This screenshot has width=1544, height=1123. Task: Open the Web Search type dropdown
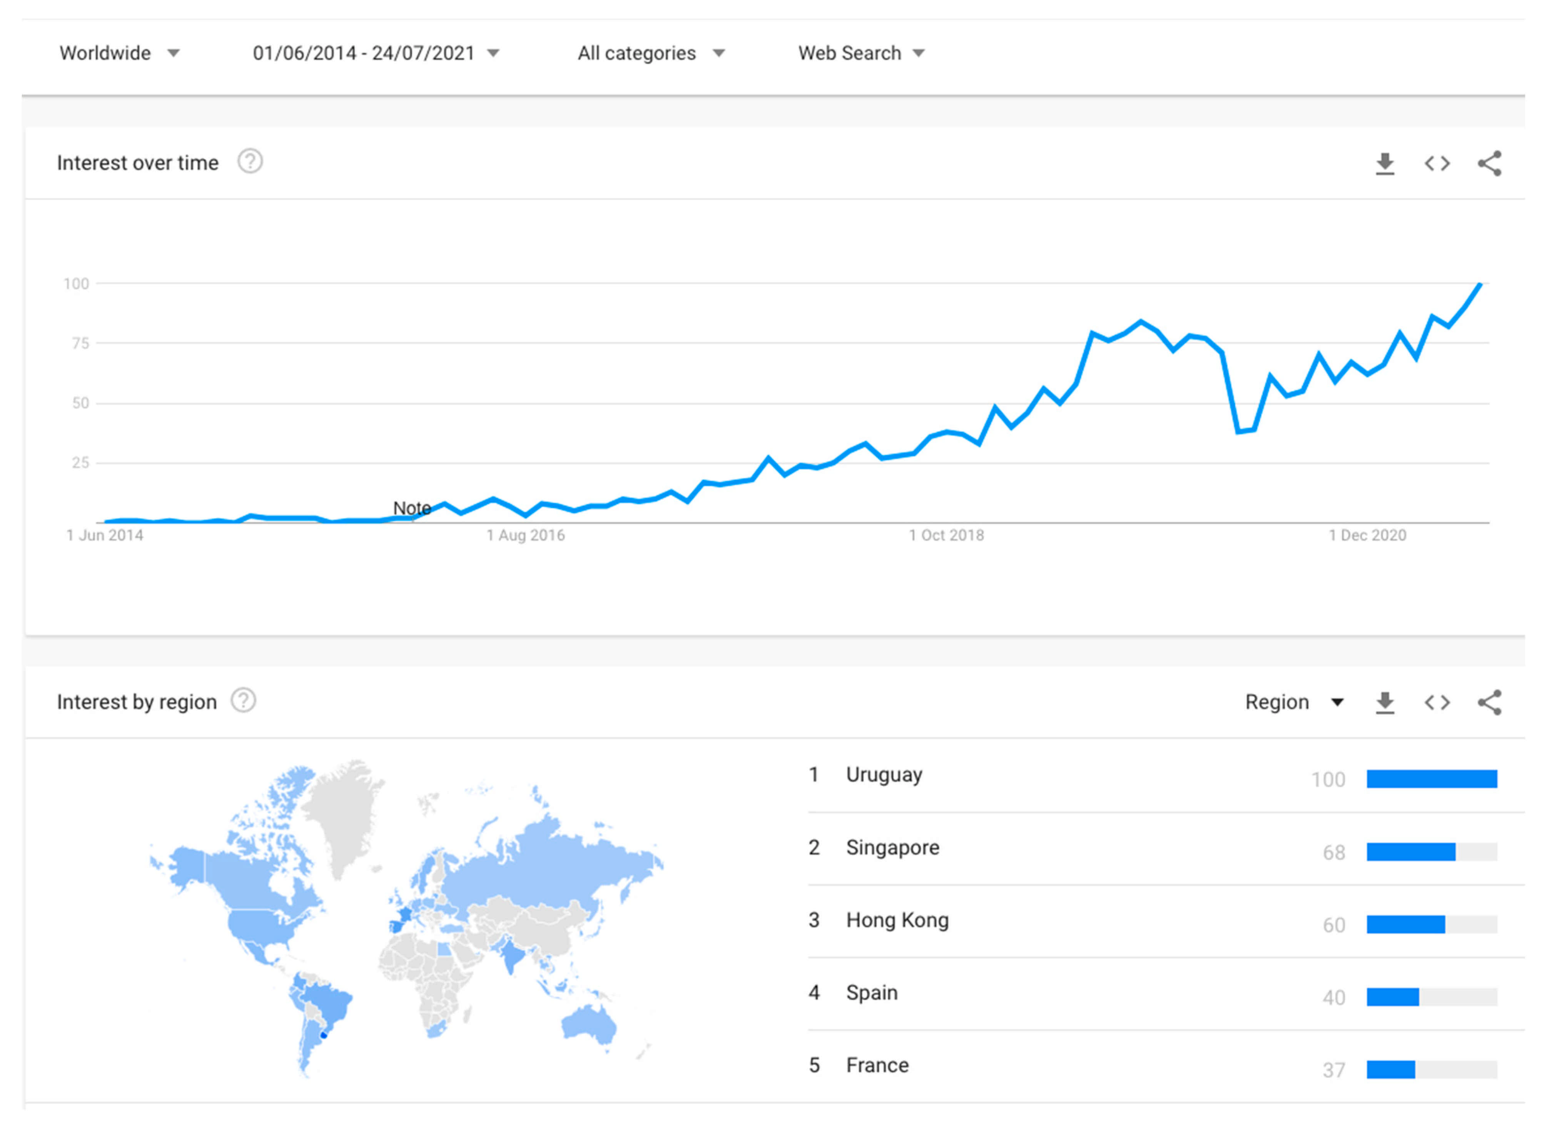861,53
